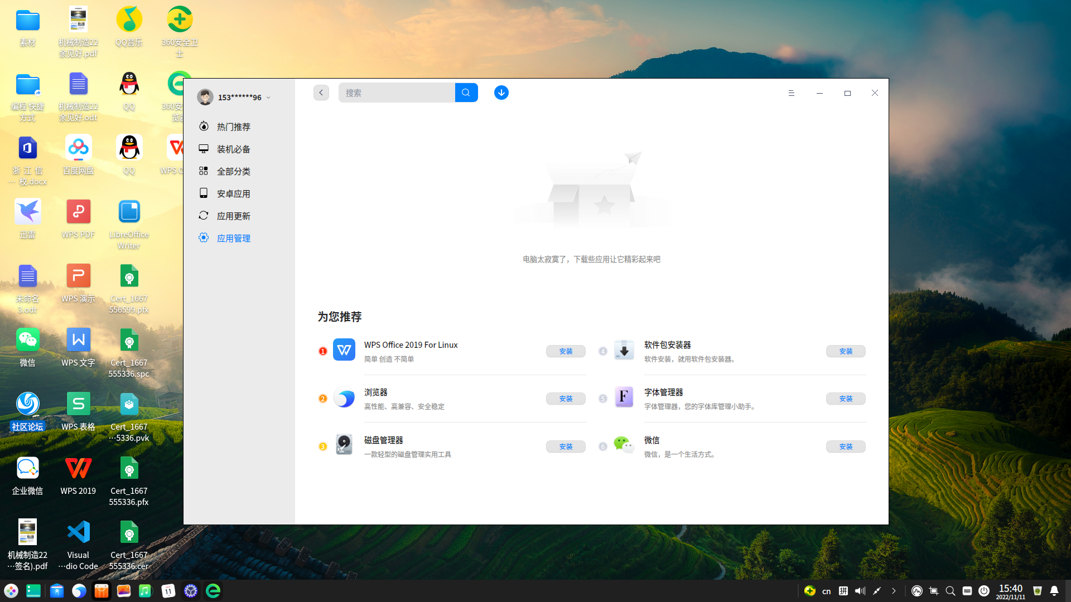The image size is (1071, 602).
Task: Expand hidden tray icons with the arrow
Action: 894,591
